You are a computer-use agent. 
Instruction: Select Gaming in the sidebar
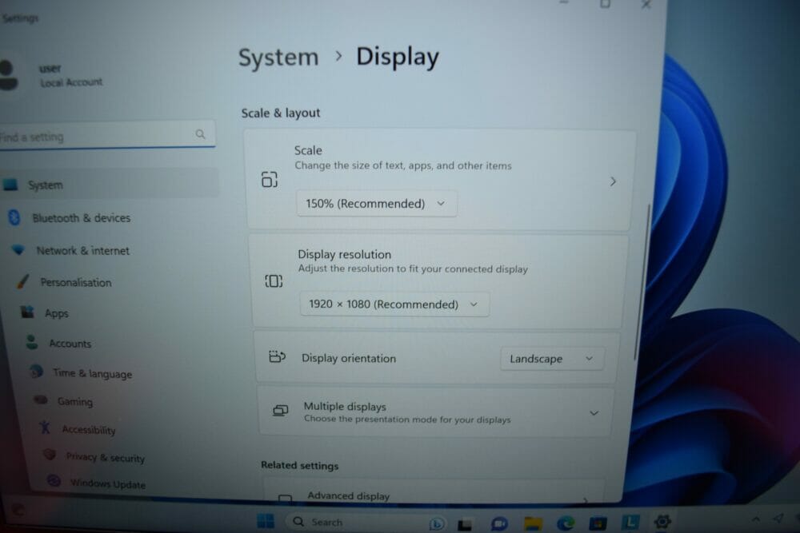(x=75, y=401)
